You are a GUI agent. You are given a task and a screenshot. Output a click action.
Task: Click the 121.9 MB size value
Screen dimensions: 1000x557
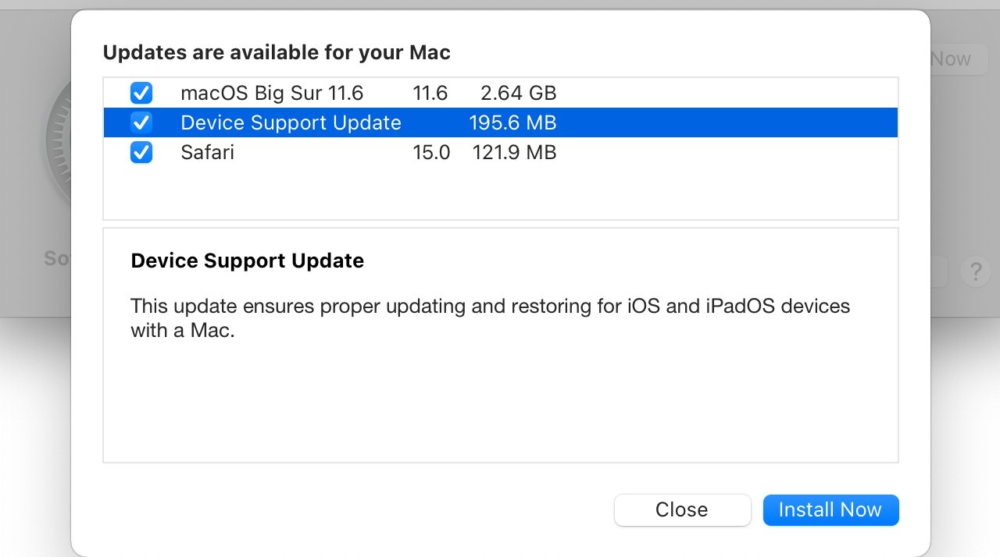(514, 152)
